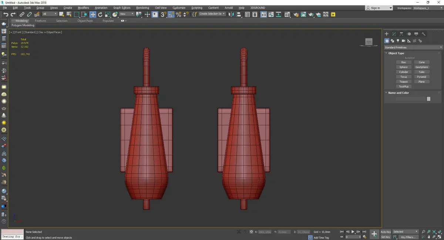
Task: Open the Standard Primitives category dropdown
Action: click(x=413, y=47)
